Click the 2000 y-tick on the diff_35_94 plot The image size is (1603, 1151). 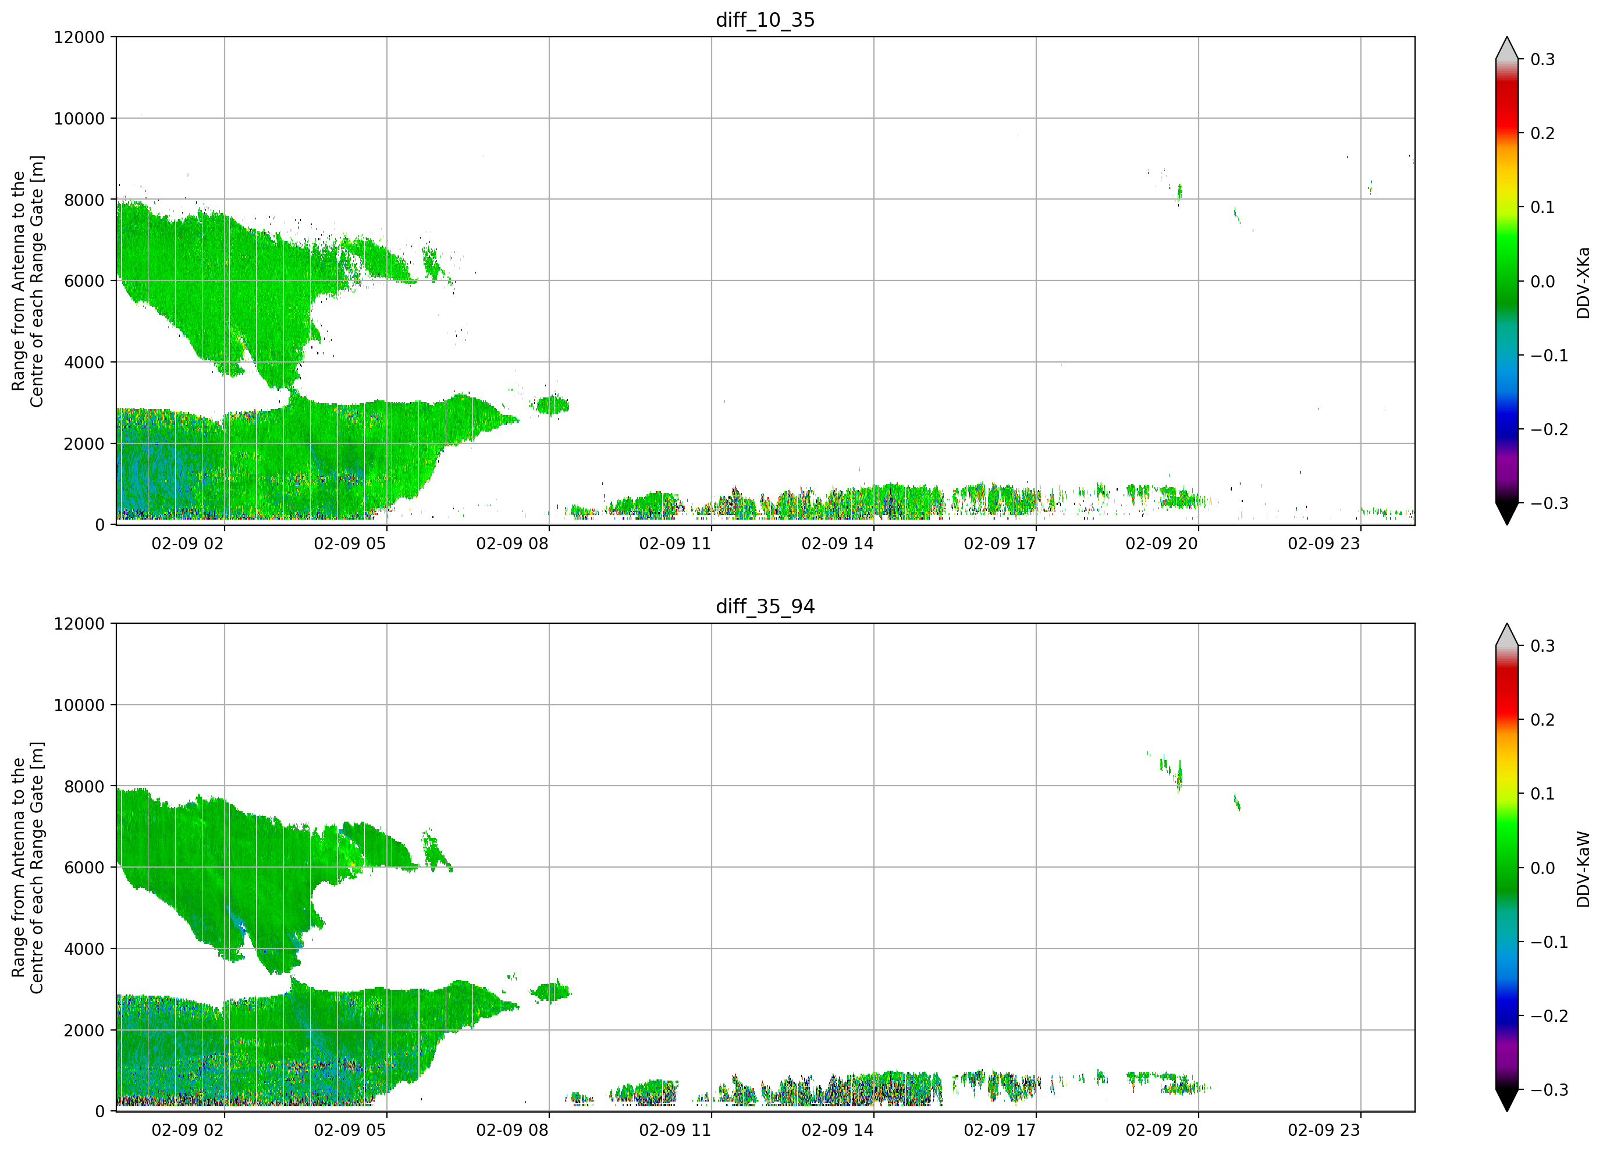pyautogui.click(x=84, y=1031)
